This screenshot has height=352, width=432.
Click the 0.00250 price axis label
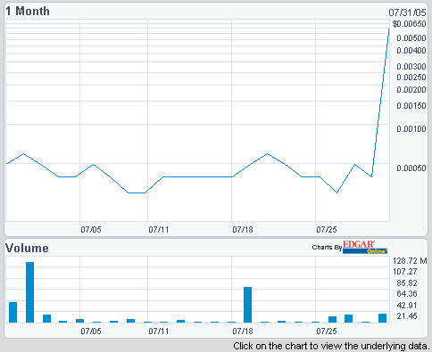[x=411, y=78]
